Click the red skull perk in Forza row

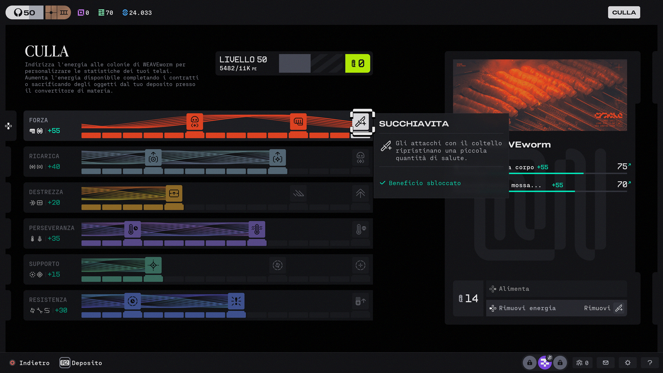click(x=195, y=122)
